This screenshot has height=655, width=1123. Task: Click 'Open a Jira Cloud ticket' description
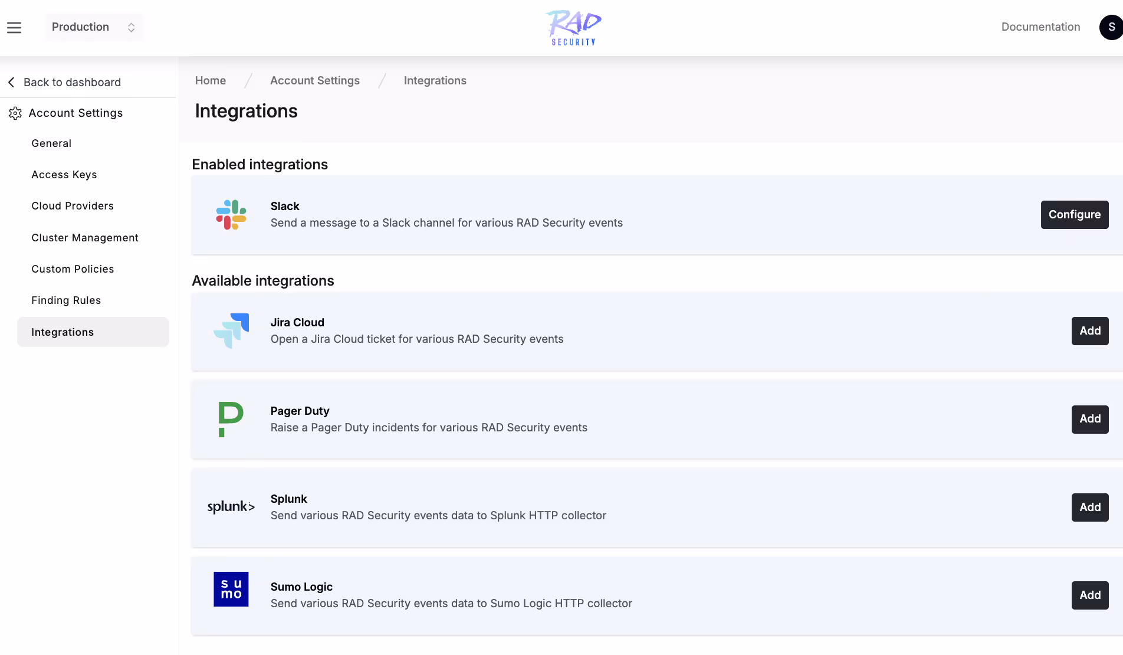pos(417,339)
